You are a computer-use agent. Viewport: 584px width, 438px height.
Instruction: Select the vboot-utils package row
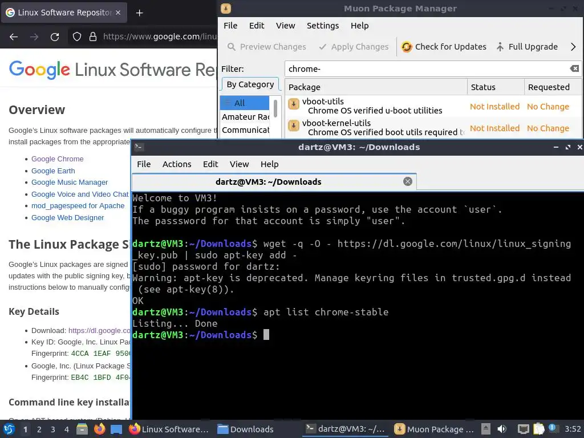(x=433, y=106)
